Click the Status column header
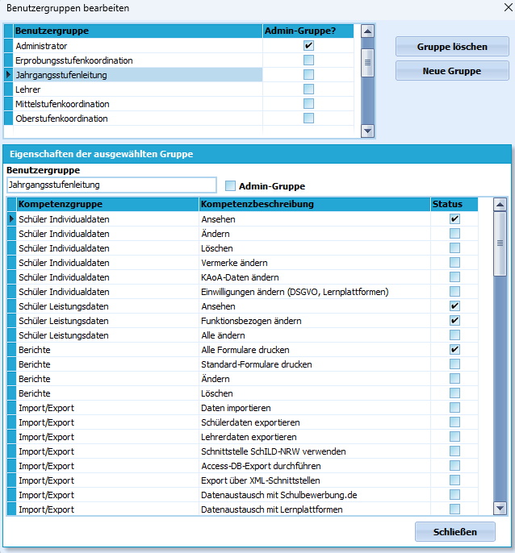The width and height of the screenshot is (515, 553). point(454,204)
